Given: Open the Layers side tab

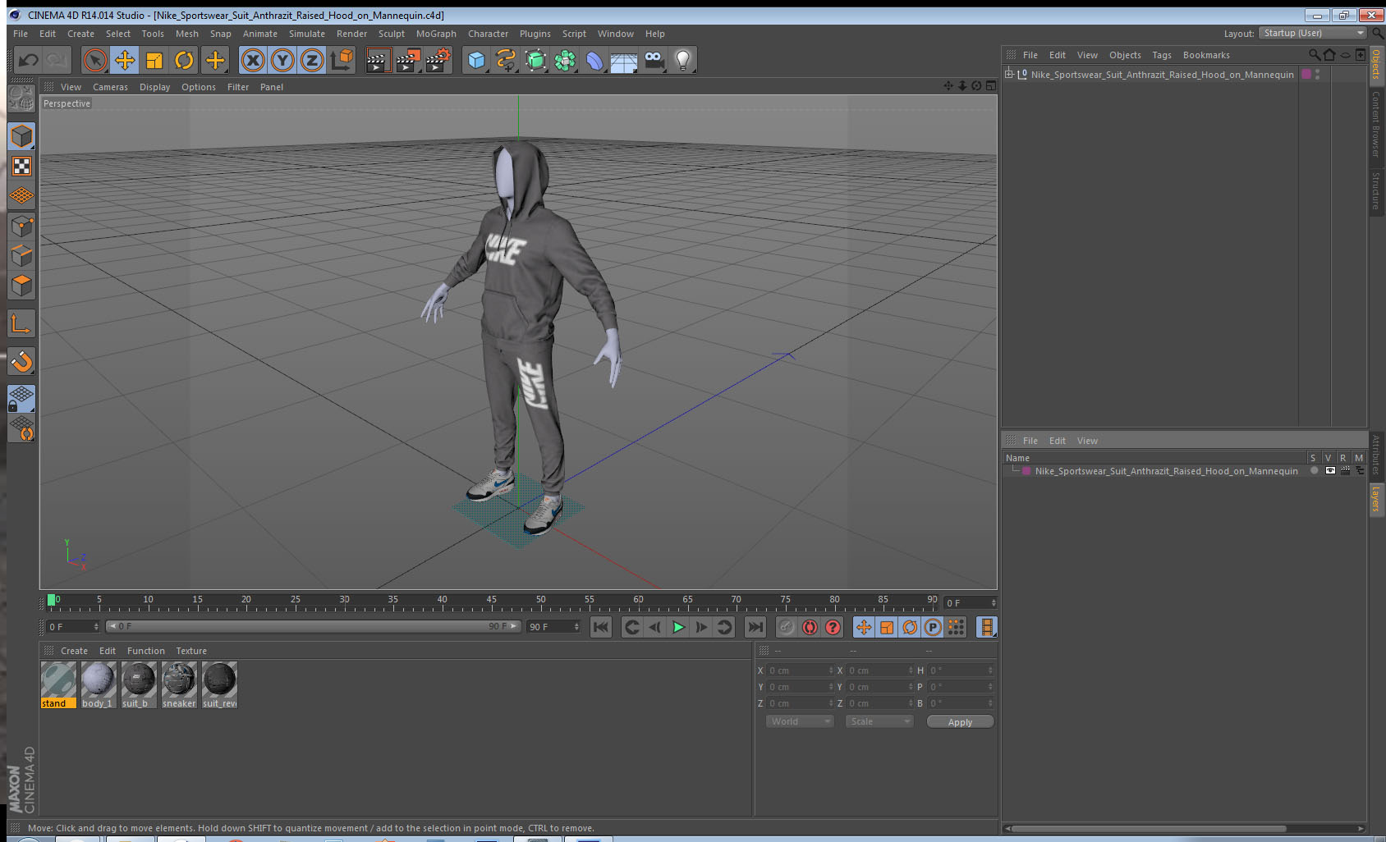Looking at the screenshot, I should tap(1376, 499).
